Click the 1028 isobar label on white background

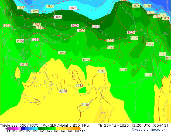(73, 8)
